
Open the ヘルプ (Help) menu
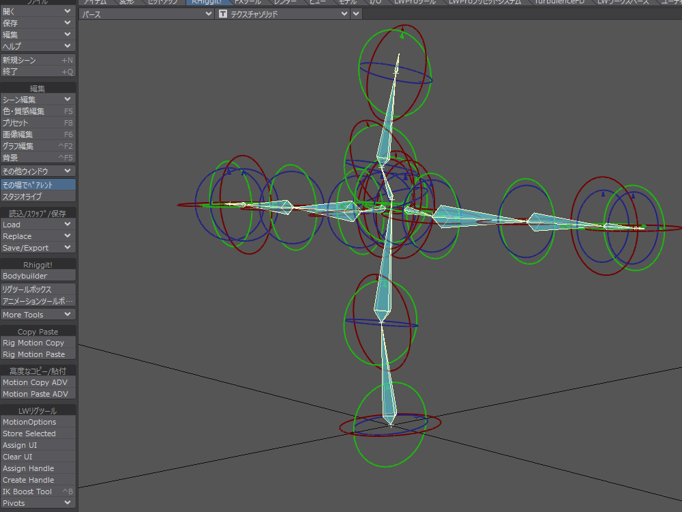point(38,46)
